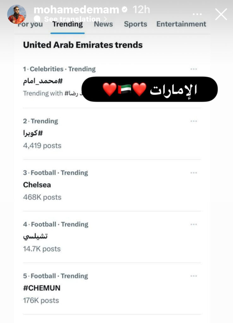Tap the الإمارات sticker with hearts

click(x=150, y=89)
